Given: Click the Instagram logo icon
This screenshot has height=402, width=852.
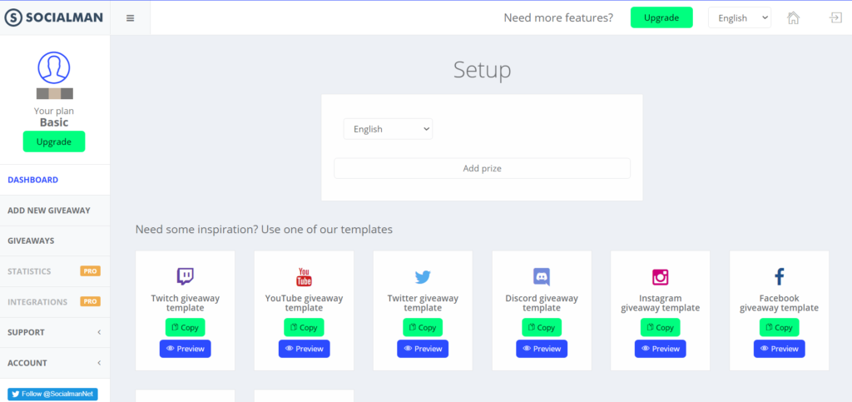Looking at the screenshot, I should pyautogui.click(x=661, y=277).
